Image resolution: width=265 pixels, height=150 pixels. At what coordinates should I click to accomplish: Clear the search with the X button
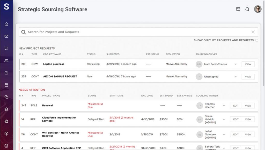tap(253, 32)
